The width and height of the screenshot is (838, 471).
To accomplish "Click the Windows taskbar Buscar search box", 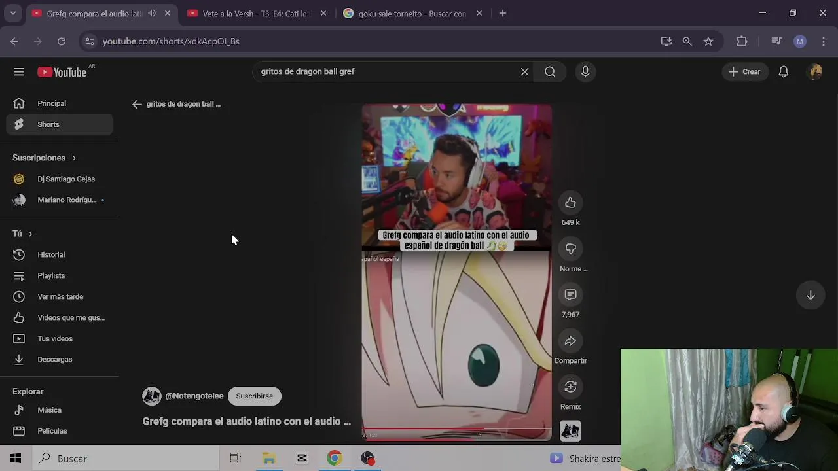I will tap(125, 459).
